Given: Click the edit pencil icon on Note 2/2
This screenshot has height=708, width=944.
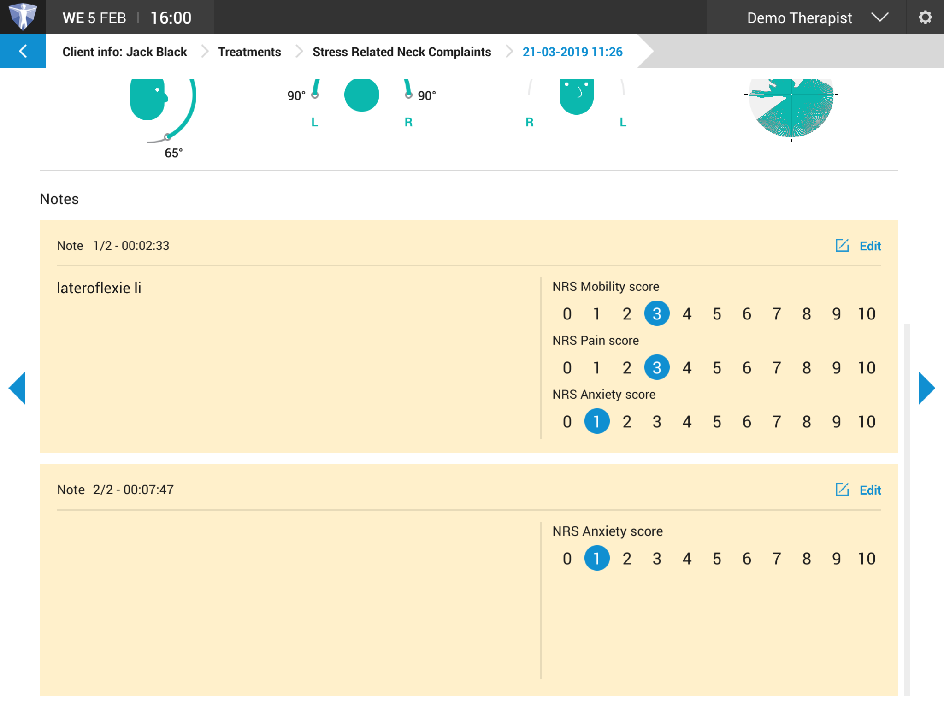Looking at the screenshot, I should point(842,490).
